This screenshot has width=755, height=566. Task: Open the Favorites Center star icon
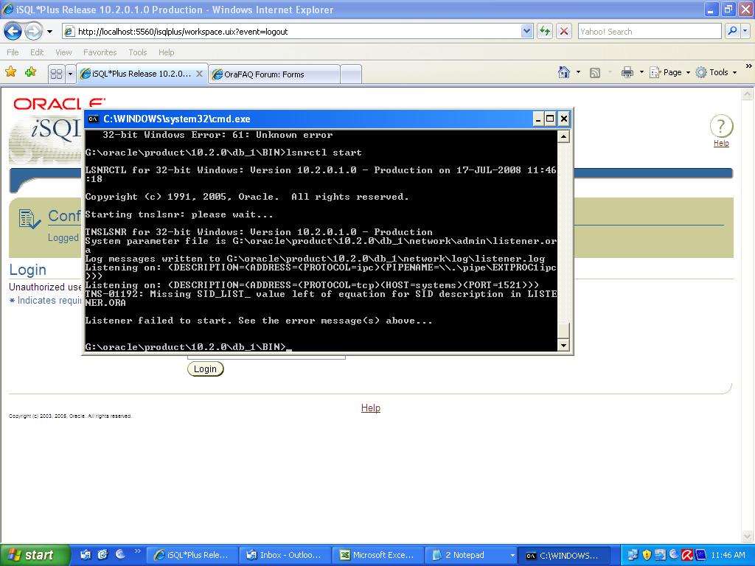[10, 72]
